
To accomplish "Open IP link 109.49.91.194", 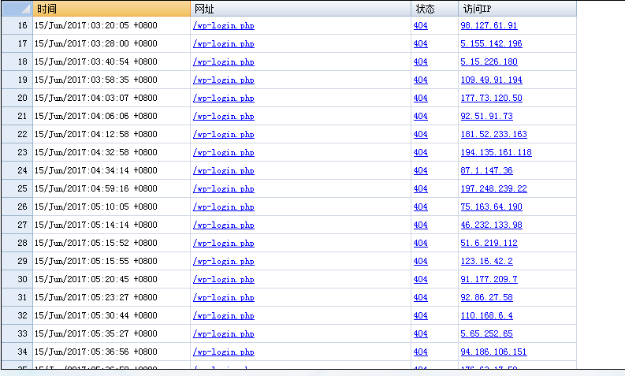I will [491, 80].
